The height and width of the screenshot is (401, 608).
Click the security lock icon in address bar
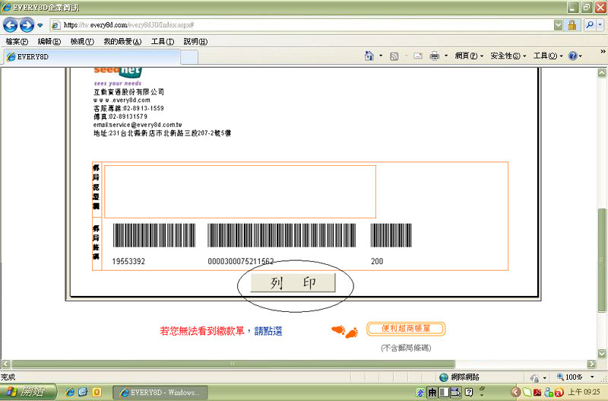[x=572, y=25]
